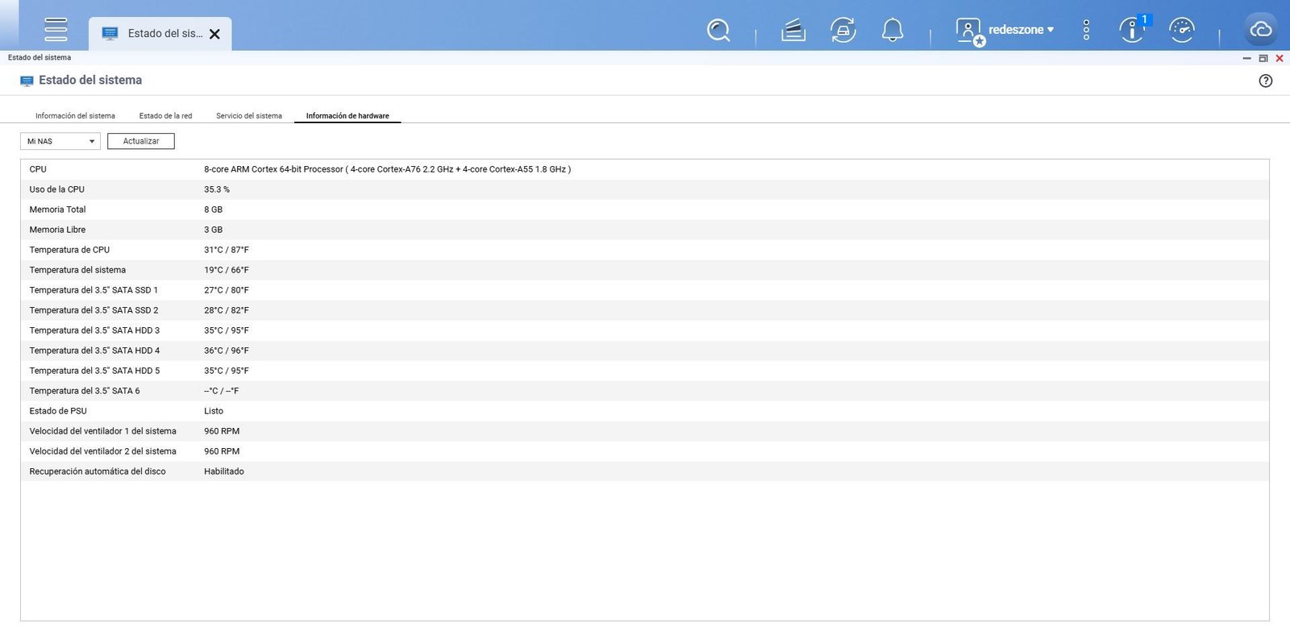This screenshot has width=1290, height=635.
Task: Select Información de hardware tab
Action: click(x=347, y=116)
